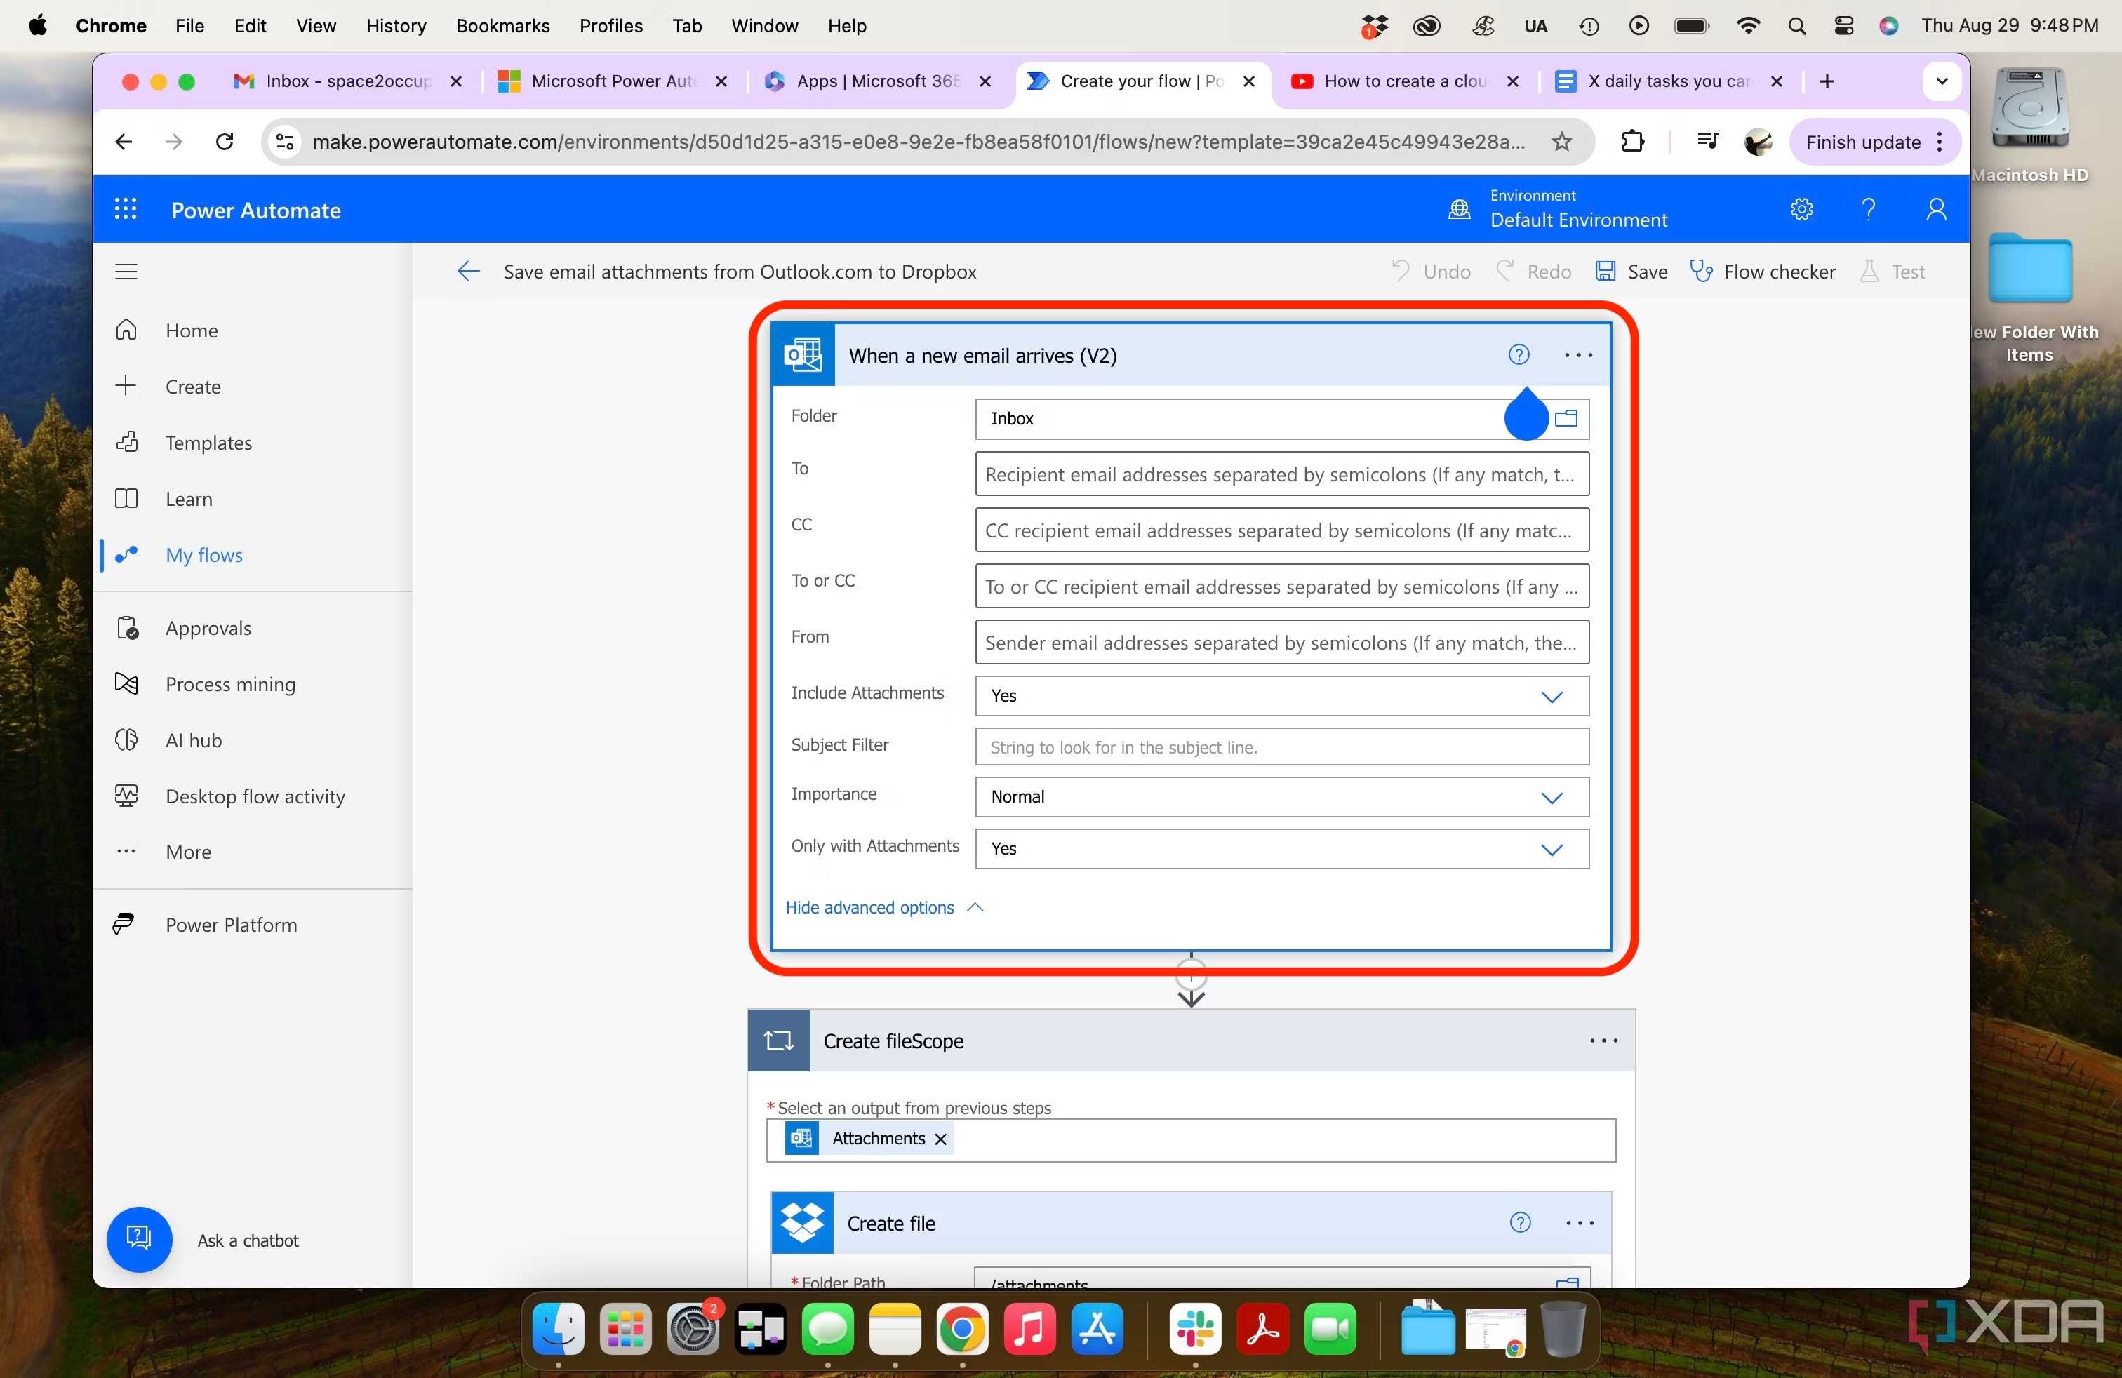Click the folder picker icon in Folder field
Viewport: 2122px width, 1378px height.
(x=1566, y=418)
